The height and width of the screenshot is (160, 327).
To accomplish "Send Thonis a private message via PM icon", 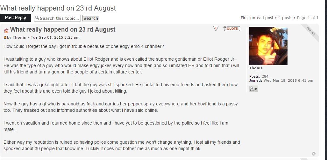I will pos(253,89).
